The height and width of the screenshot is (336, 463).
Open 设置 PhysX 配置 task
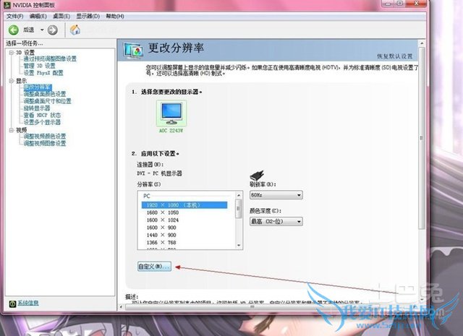pos(43,73)
